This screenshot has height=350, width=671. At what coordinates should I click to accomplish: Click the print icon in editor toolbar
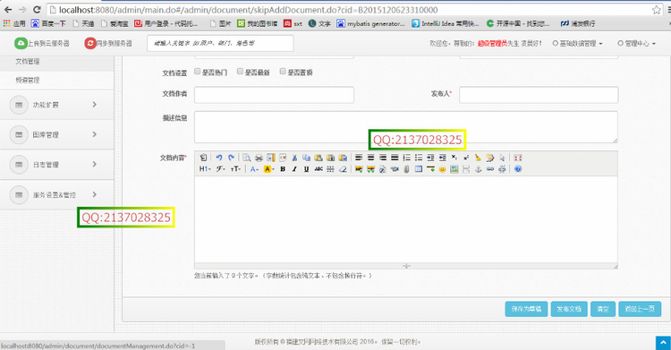tap(259, 158)
